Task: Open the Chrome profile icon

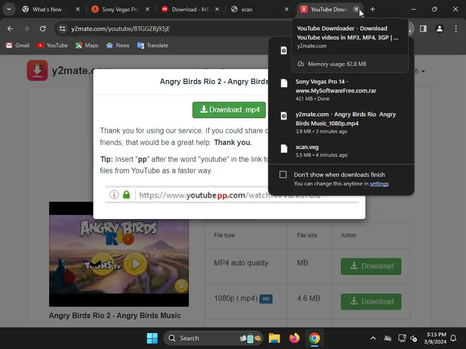Action: click(x=439, y=29)
